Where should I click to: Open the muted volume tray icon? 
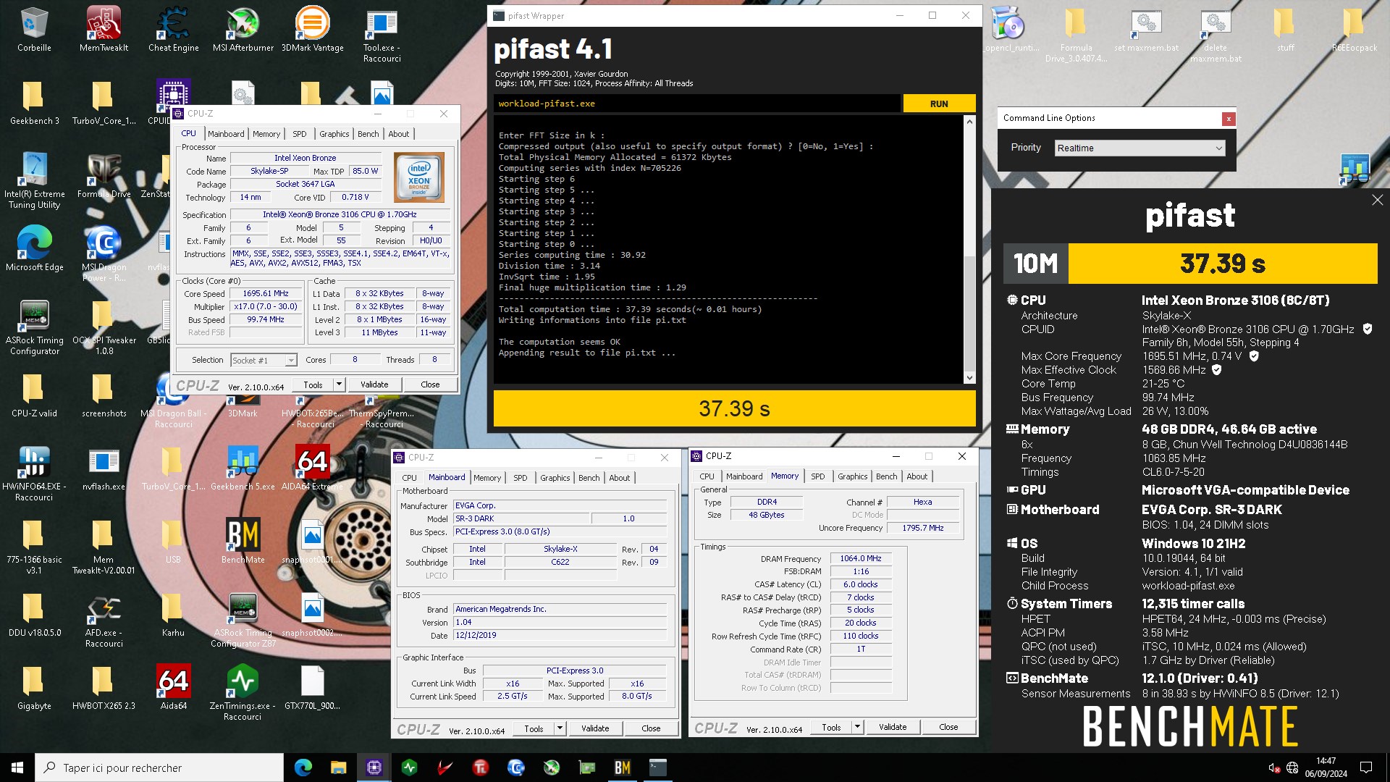[x=1274, y=768]
